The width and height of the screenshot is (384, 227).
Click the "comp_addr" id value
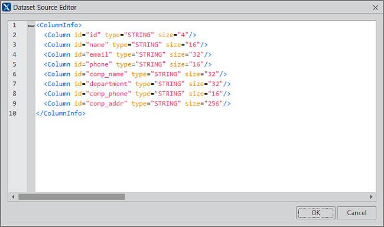106,104
